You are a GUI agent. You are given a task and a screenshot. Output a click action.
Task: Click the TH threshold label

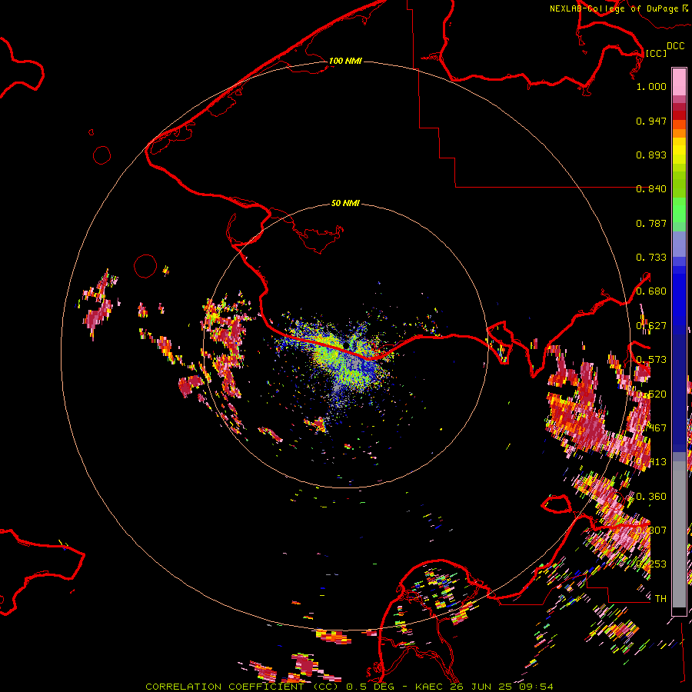coord(660,599)
